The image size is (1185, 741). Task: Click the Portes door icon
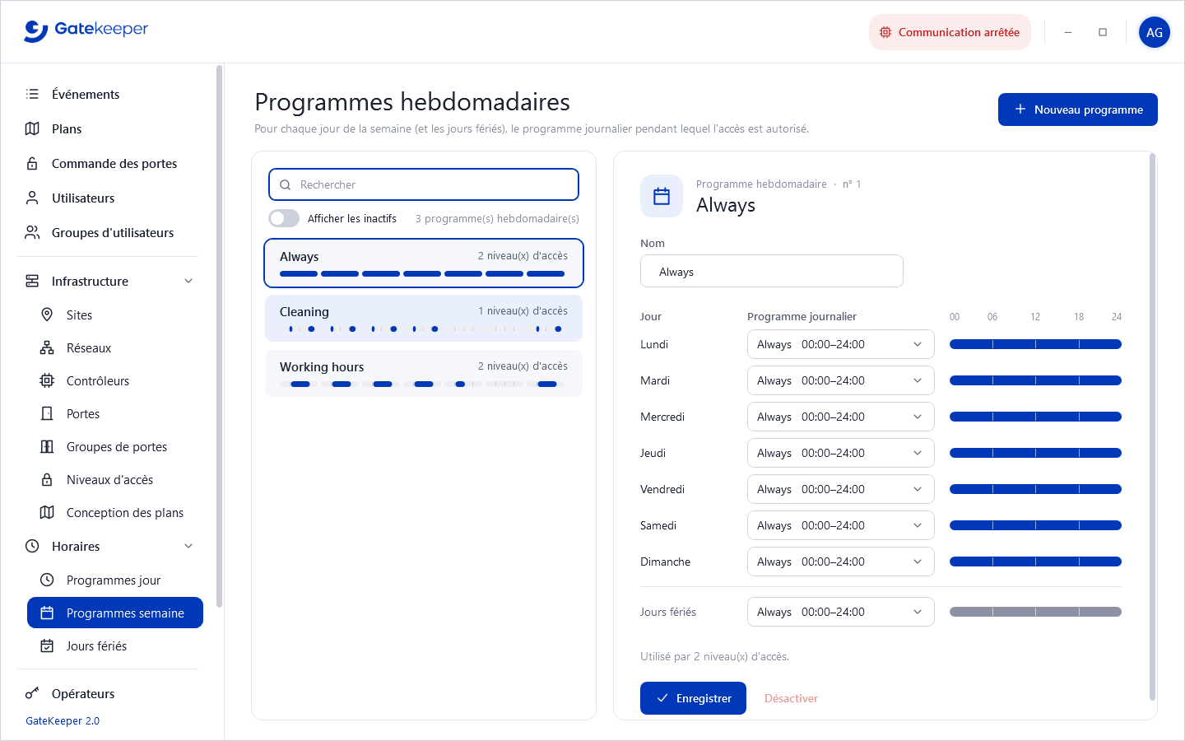pos(47,413)
